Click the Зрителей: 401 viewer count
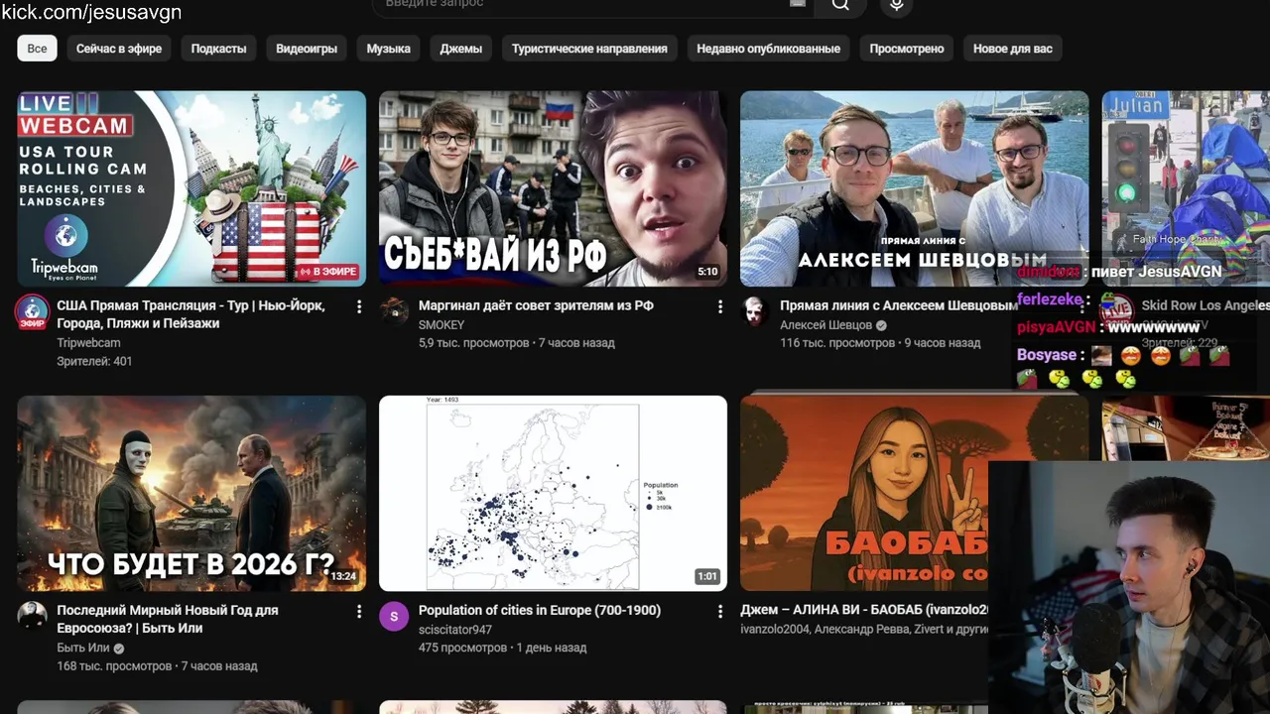This screenshot has height=714, width=1270. tap(94, 361)
